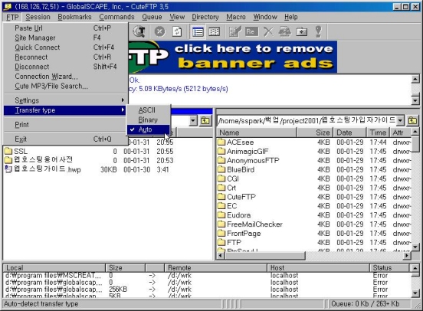
Task: Click the Execute file toolbar icon
Action: click(284, 31)
